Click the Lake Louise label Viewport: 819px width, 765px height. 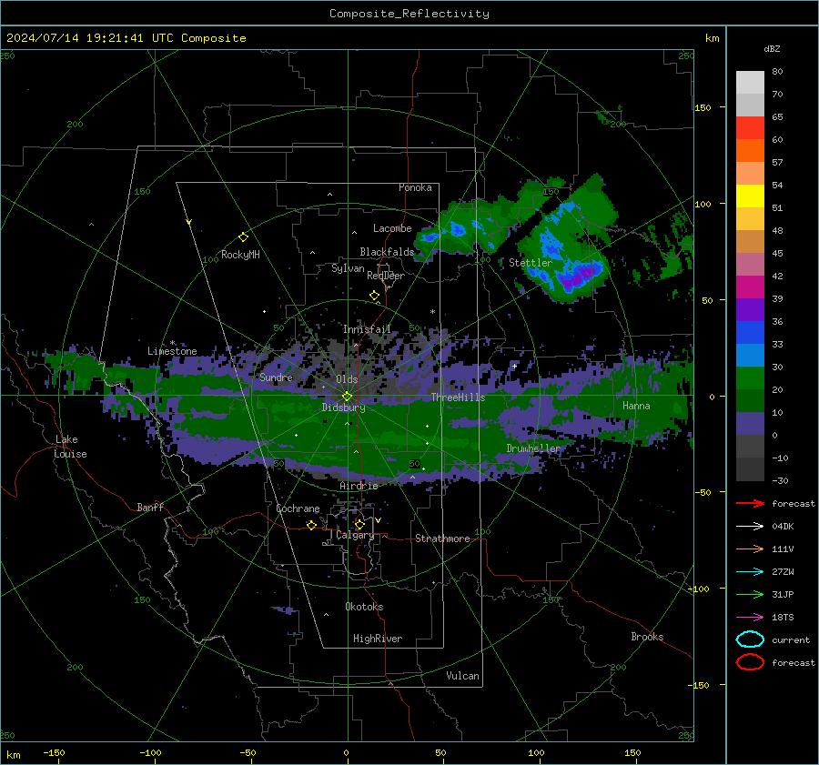[x=70, y=447]
